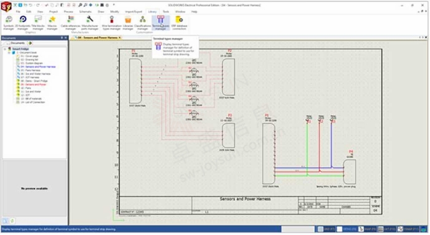Open the 2D footprints manager
This screenshot has height=235, width=430.
23,22
